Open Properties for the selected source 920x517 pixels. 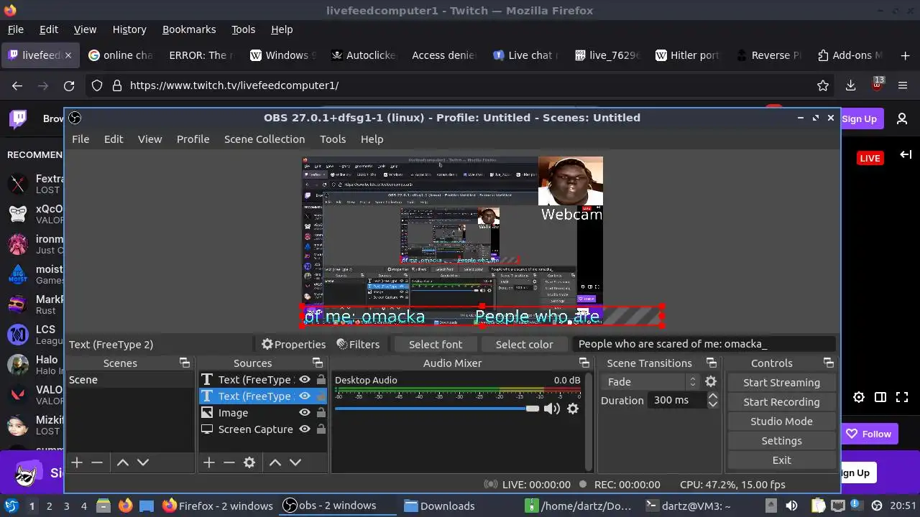click(293, 345)
